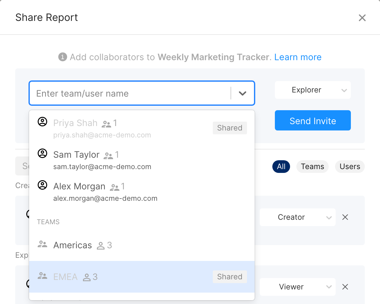Image resolution: width=380 pixels, height=304 pixels.
Task: Click priya.shah@acme-demo.com email text
Action: [102, 135]
